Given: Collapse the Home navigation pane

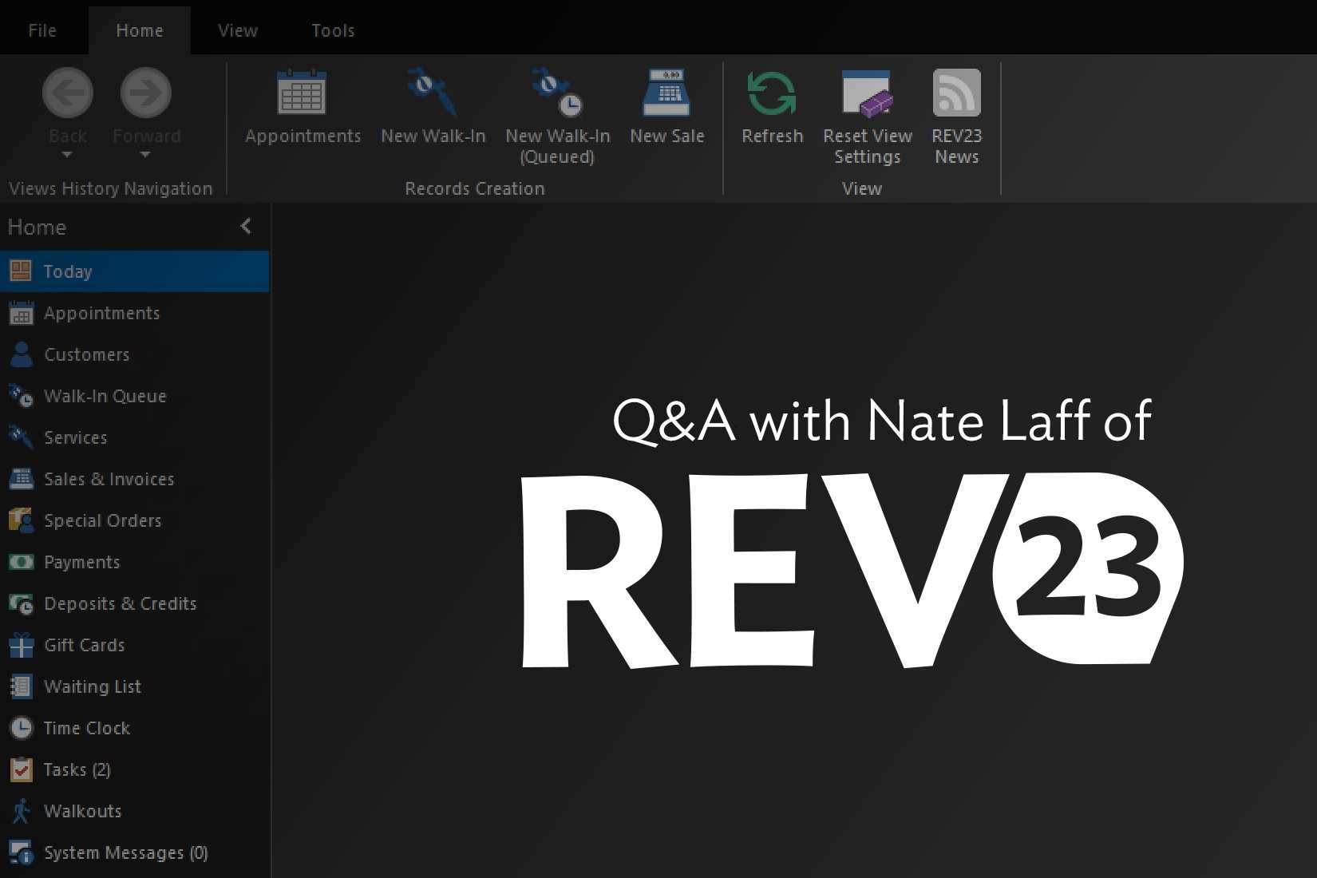Looking at the screenshot, I should 246,227.
